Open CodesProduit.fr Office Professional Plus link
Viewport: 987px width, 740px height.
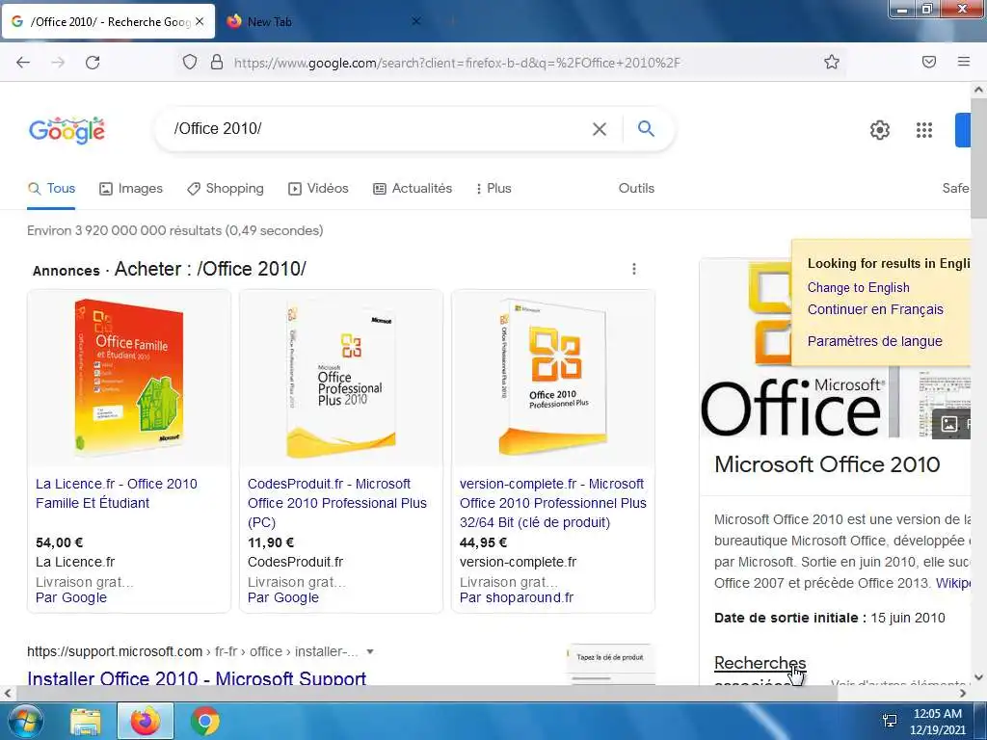point(337,503)
